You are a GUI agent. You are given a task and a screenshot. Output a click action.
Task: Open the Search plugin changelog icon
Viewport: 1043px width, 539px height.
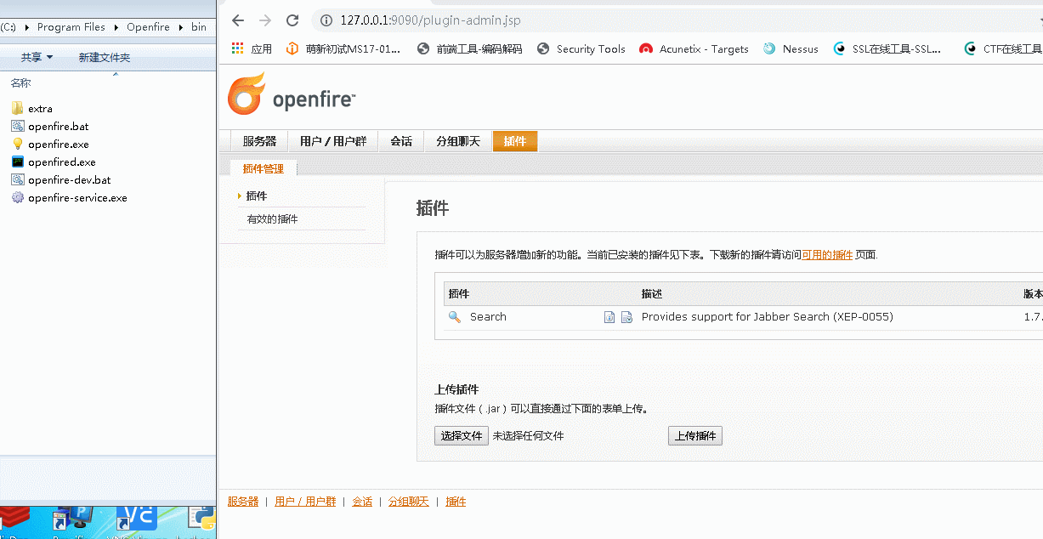626,317
